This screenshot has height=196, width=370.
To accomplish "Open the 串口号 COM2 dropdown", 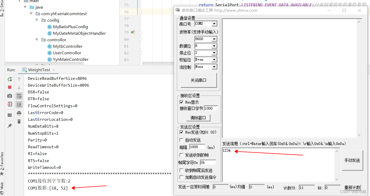I will tap(214, 24).
